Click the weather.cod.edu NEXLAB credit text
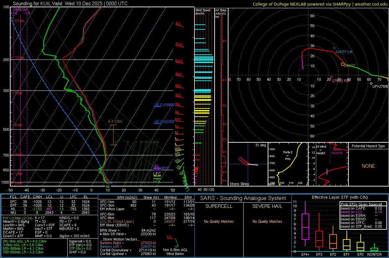 tap(320, 4)
